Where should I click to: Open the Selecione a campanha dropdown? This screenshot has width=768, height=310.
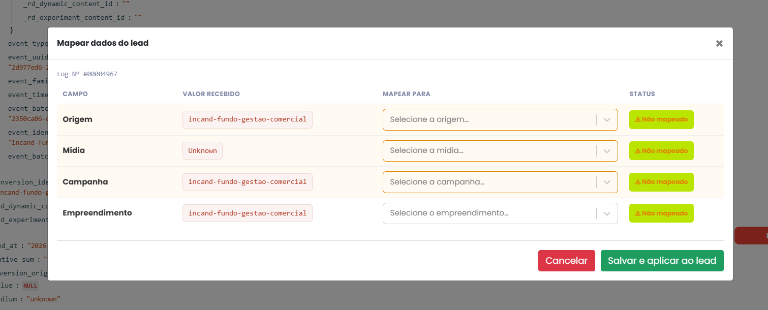click(500, 182)
